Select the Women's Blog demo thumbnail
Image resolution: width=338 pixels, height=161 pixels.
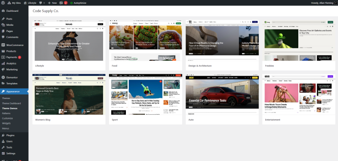coord(69,94)
